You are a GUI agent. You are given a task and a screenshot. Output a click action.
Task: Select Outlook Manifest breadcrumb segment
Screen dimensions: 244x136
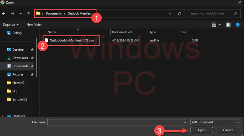tap(79, 13)
